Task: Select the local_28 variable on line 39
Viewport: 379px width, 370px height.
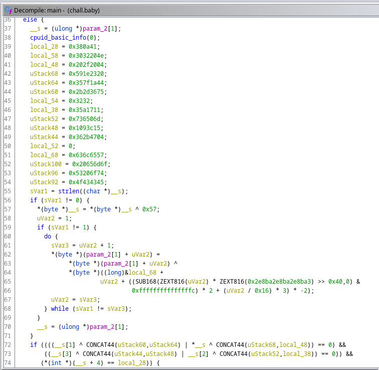Action: [x=44, y=47]
